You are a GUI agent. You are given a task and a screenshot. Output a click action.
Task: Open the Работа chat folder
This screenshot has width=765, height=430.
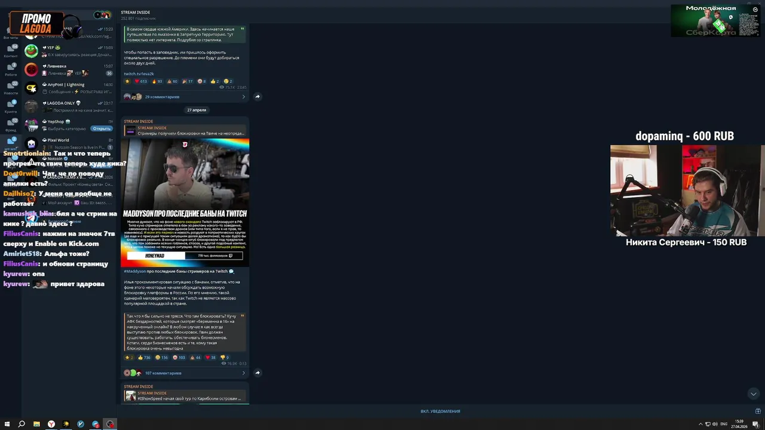(11, 70)
